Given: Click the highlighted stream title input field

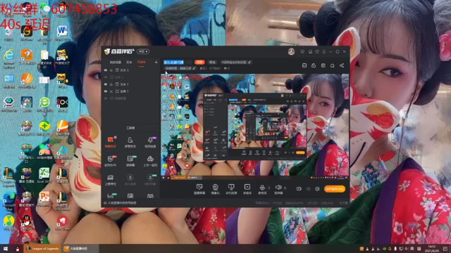Looking at the screenshot, I should (178, 62).
